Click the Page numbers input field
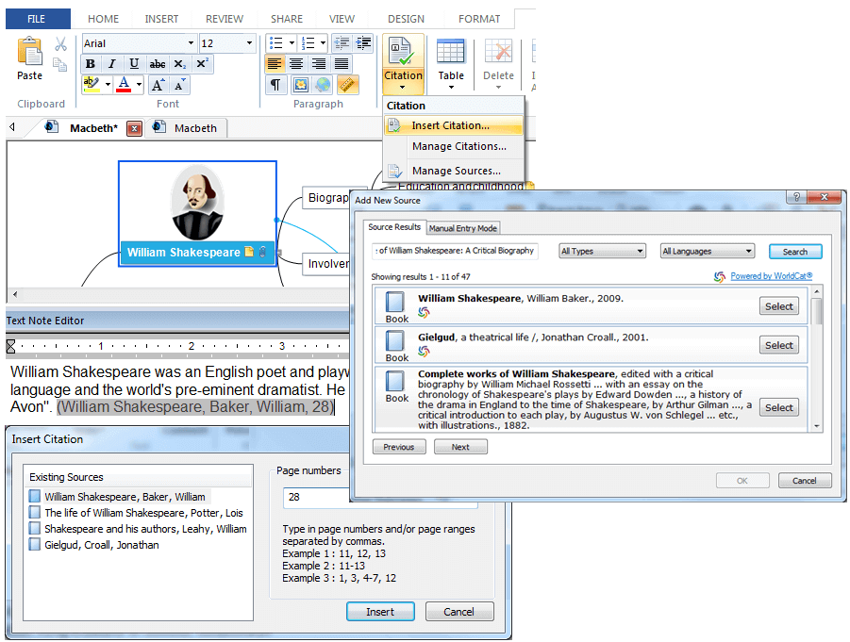This screenshot has width=850, height=642. click(x=380, y=497)
